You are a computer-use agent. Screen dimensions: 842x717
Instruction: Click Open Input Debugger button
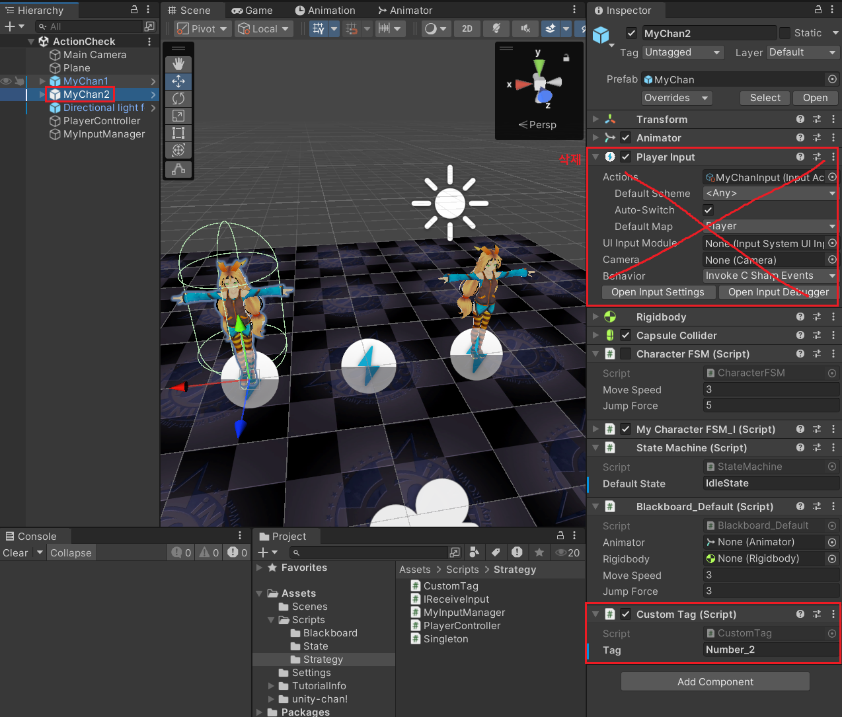[779, 292]
